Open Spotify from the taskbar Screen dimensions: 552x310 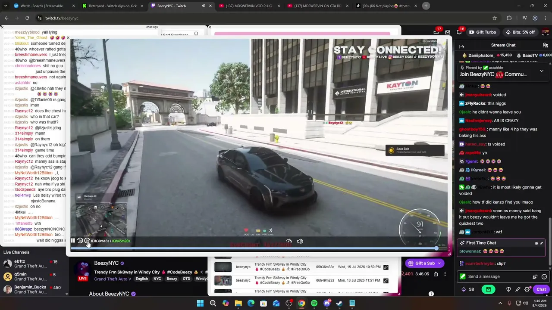pos(314,304)
